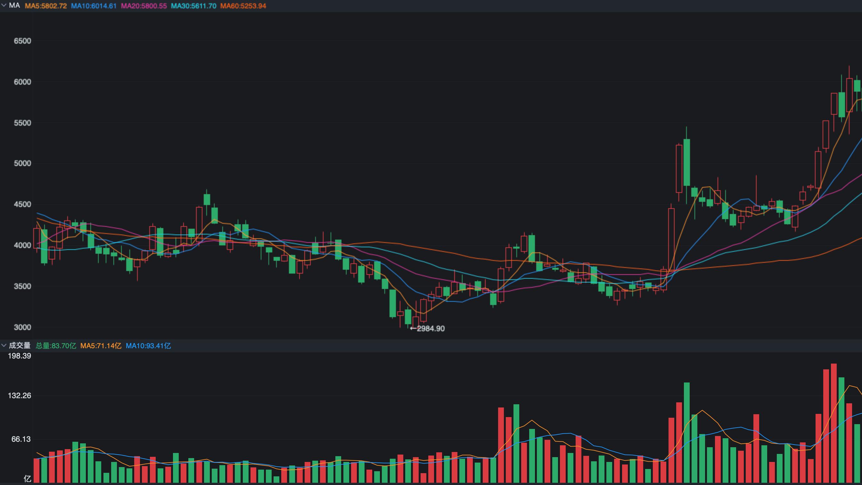Select the MA10:6014.61 legend label
The width and height of the screenshot is (862, 485).
(x=94, y=6)
